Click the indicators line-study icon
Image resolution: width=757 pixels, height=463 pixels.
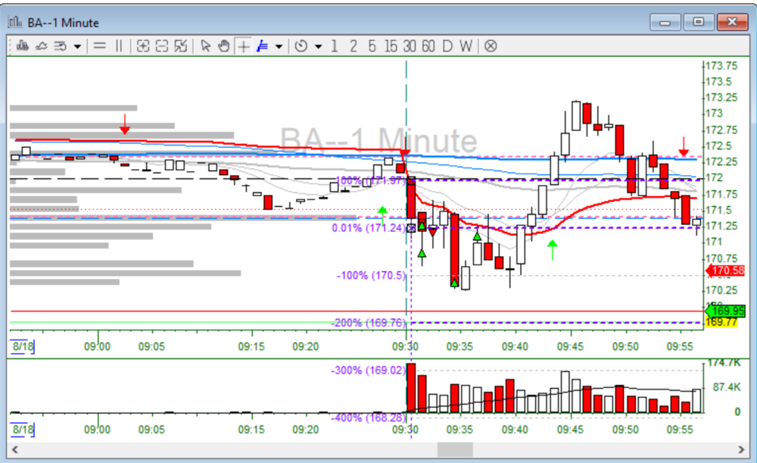(41, 46)
